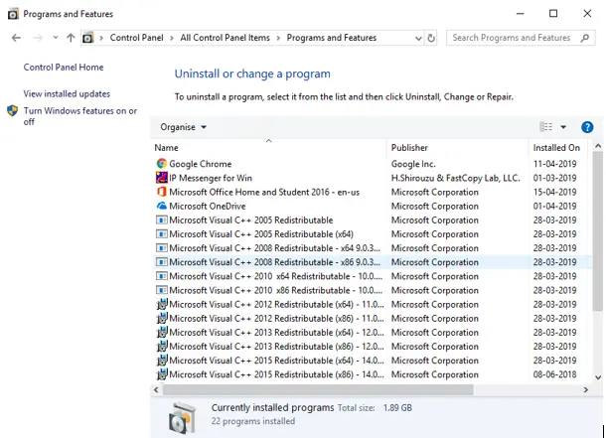Click the vertical scrollbar thumb of the program list

tap(597, 230)
